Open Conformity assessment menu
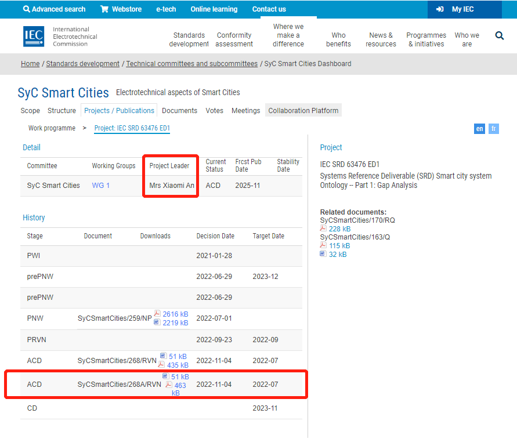The width and height of the screenshot is (517, 446). pos(234,39)
